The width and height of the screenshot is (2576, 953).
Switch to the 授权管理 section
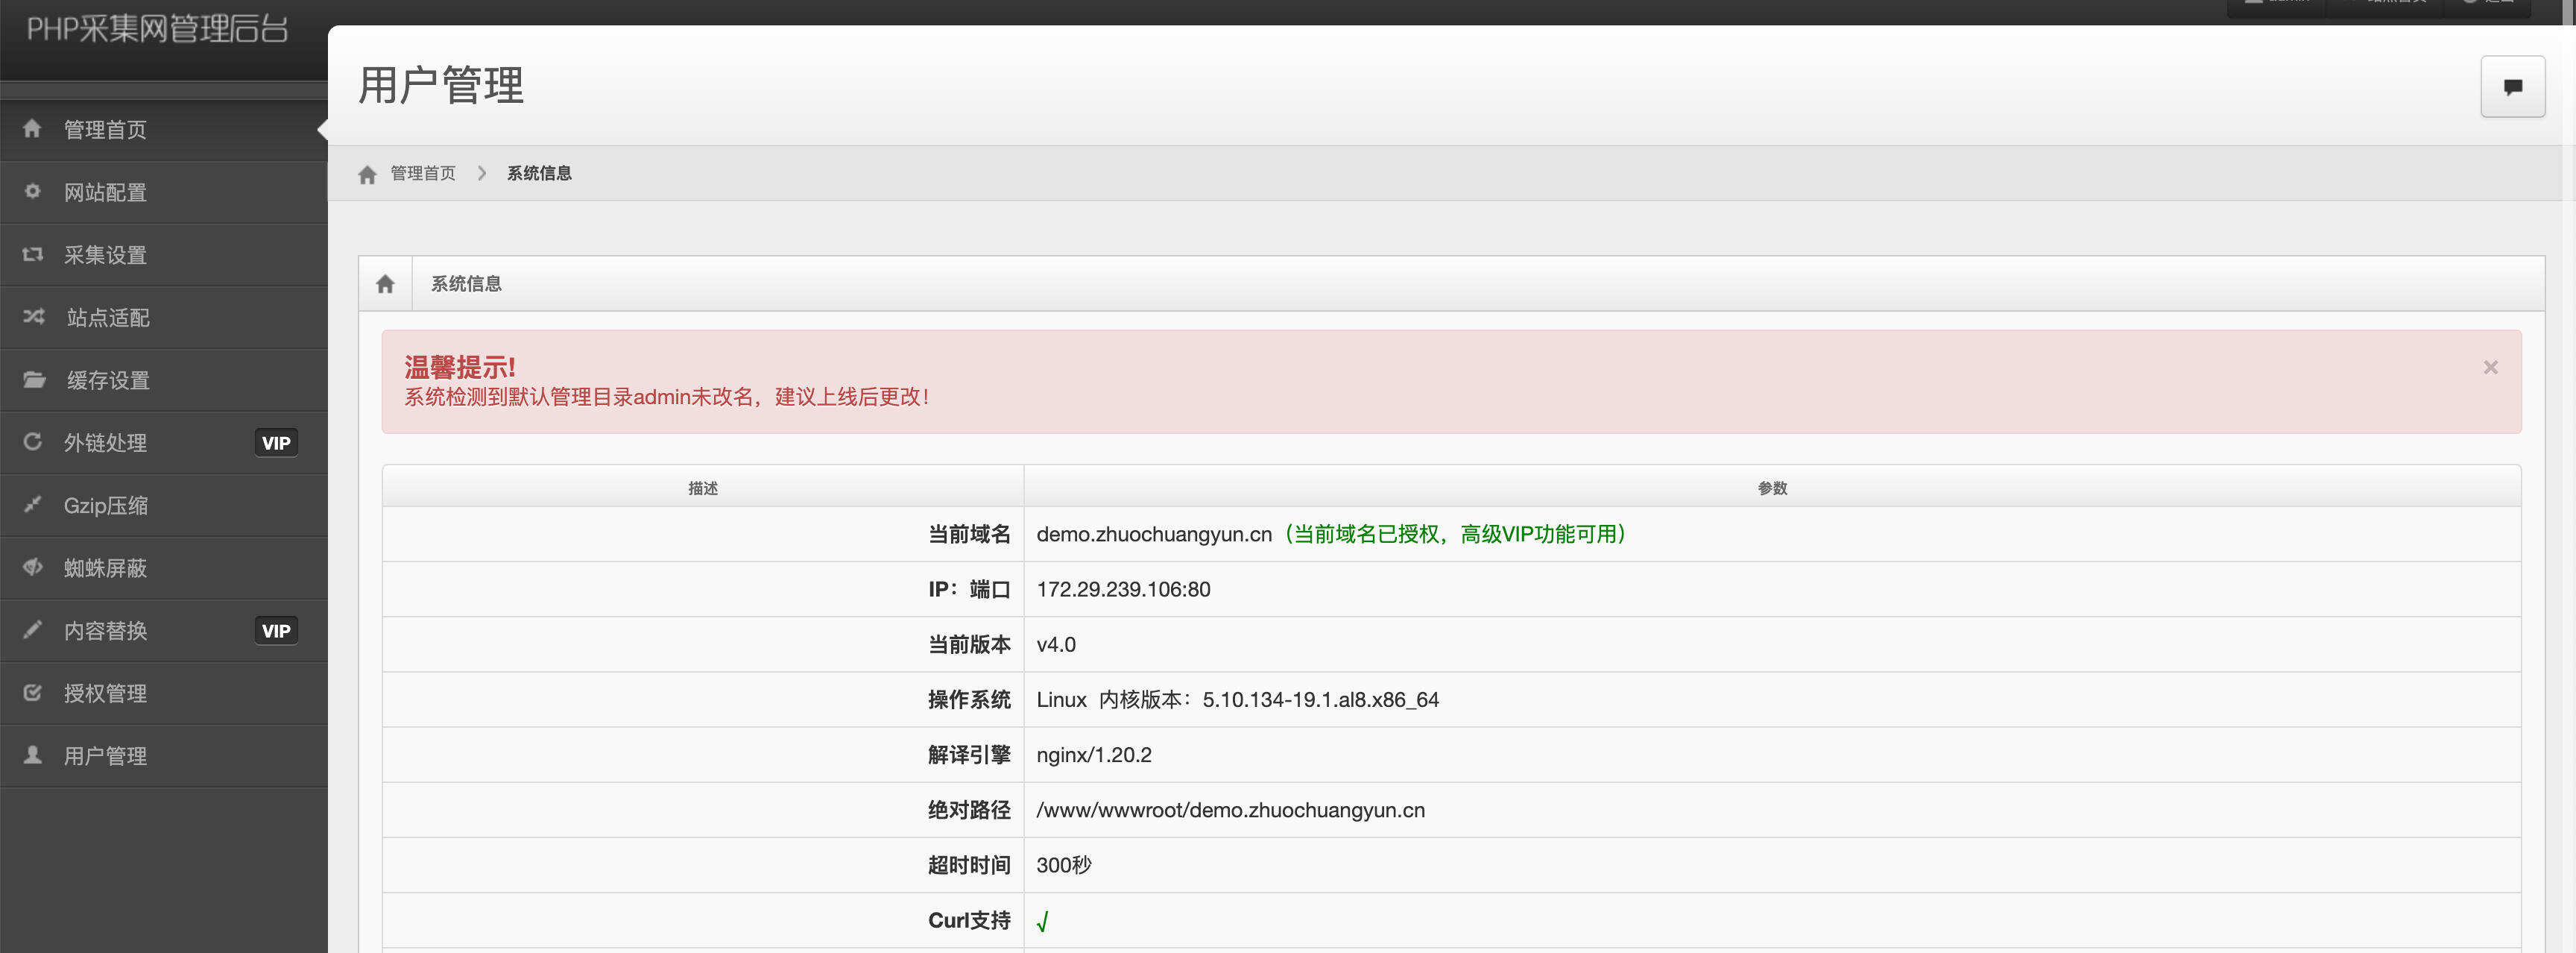(x=105, y=693)
